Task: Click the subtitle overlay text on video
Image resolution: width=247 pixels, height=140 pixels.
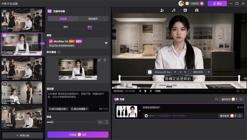Action: coord(179,79)
